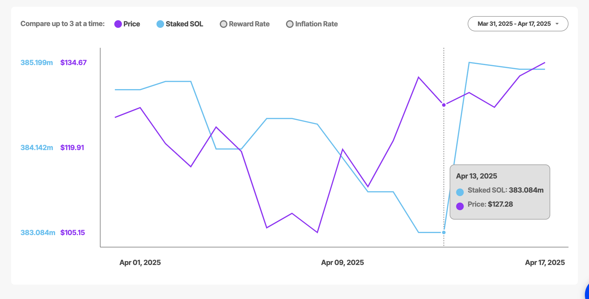Image resolution: width=589 pixels, height=299 pixels.
Task: Click the blue Staked SOL data point marker
Action: click(444, 232)
